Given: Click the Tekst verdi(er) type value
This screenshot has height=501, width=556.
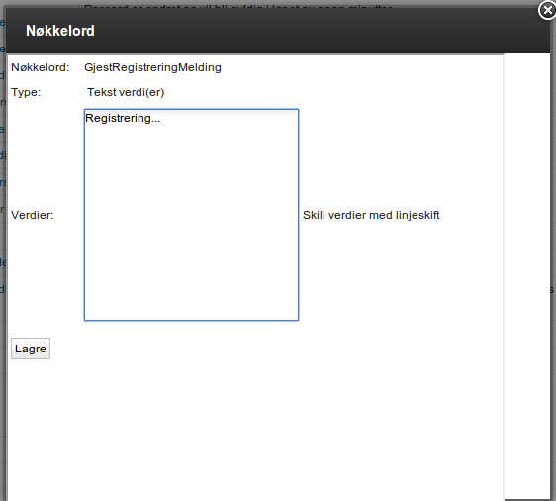Looking at the screenshot, I should 126,92.
